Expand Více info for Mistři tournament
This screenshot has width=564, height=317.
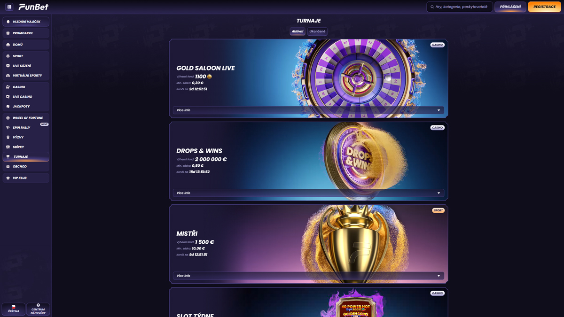click(x=308, y=276)
